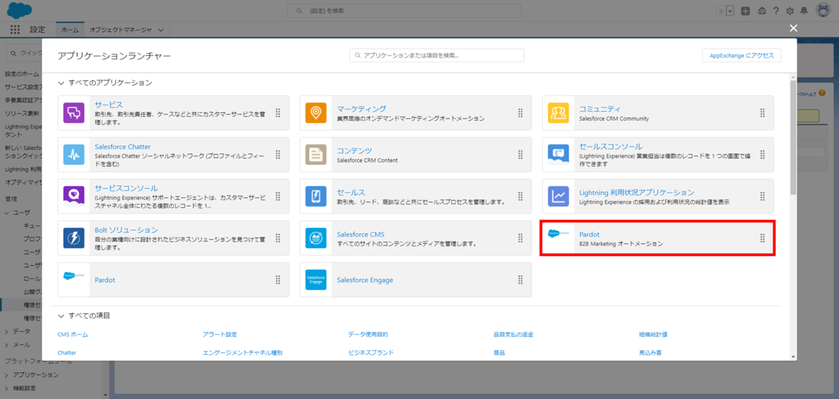The height and width of the screenshot is (399, 839).
Task: Expand the データ tree node in sidebar
Action: click(x=7, y=331)
